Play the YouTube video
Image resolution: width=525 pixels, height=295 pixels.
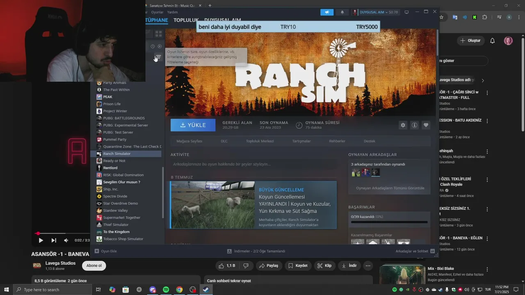(x=41, y=240)
